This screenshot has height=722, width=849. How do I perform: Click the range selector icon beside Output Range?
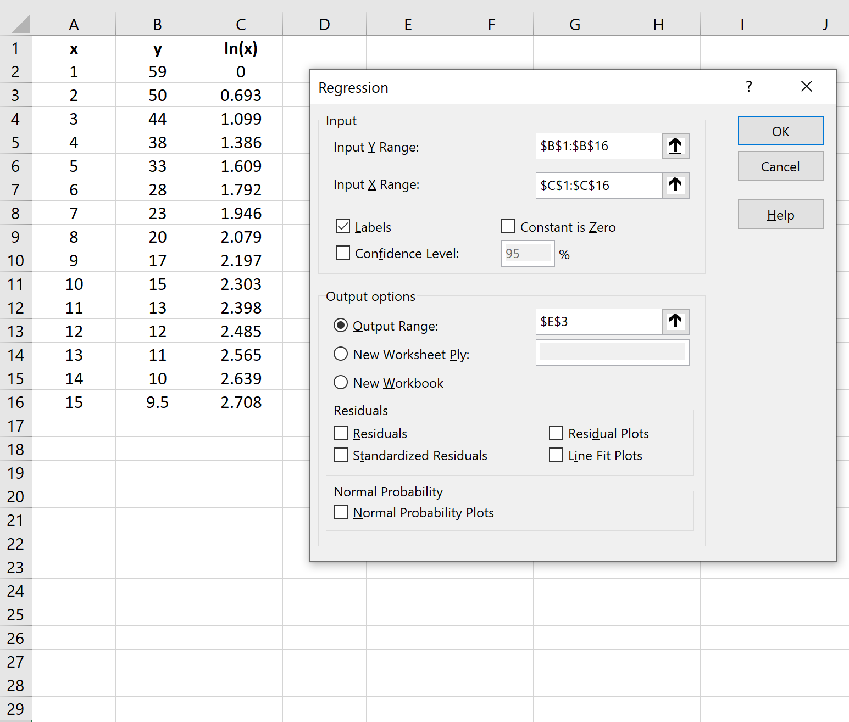(x=675, y=322)
